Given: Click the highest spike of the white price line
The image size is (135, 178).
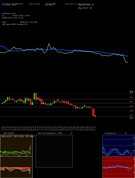Looking at the screenshot, I should [x=49, y=44].
